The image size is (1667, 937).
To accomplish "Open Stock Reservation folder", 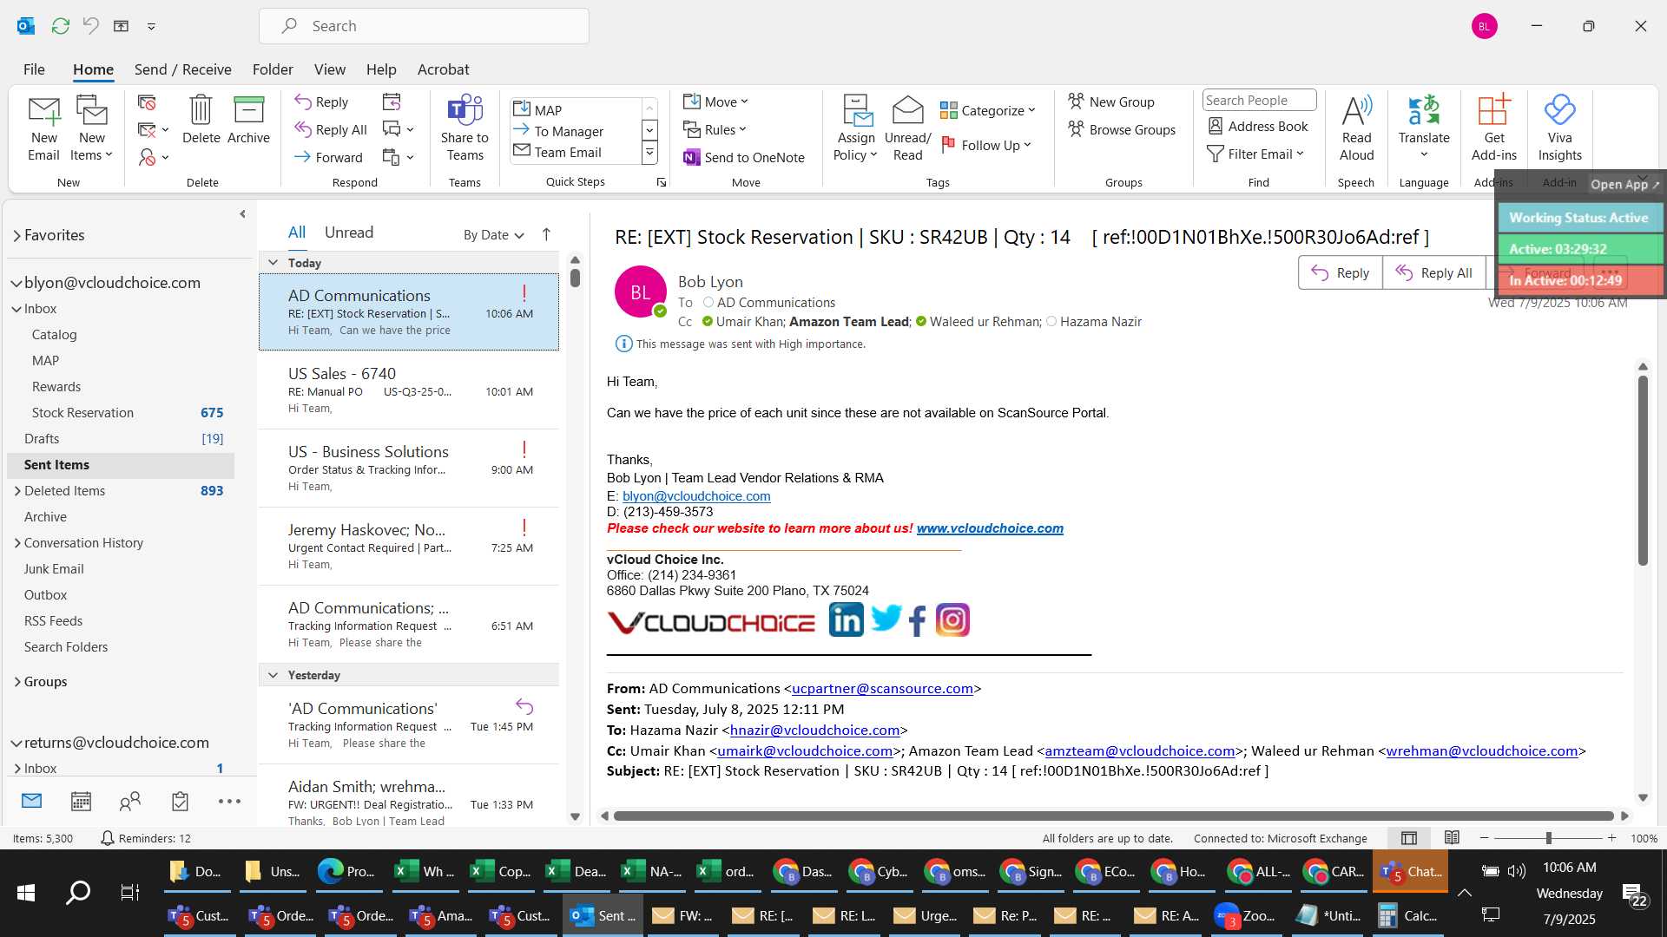I will [82, 413].
